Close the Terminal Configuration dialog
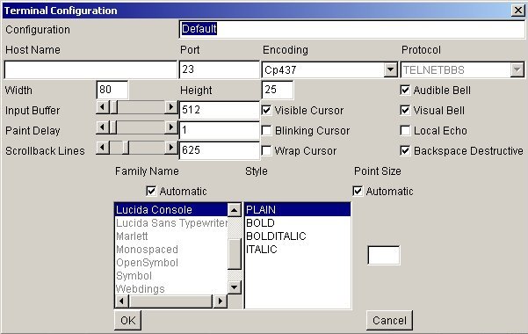The image size is (528, 334). 518,11
